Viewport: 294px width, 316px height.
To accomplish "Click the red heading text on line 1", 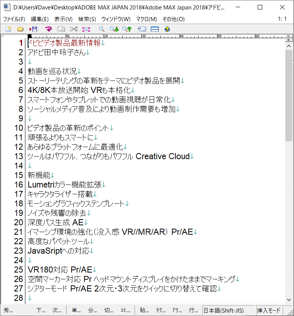I will tap(64, 43).
